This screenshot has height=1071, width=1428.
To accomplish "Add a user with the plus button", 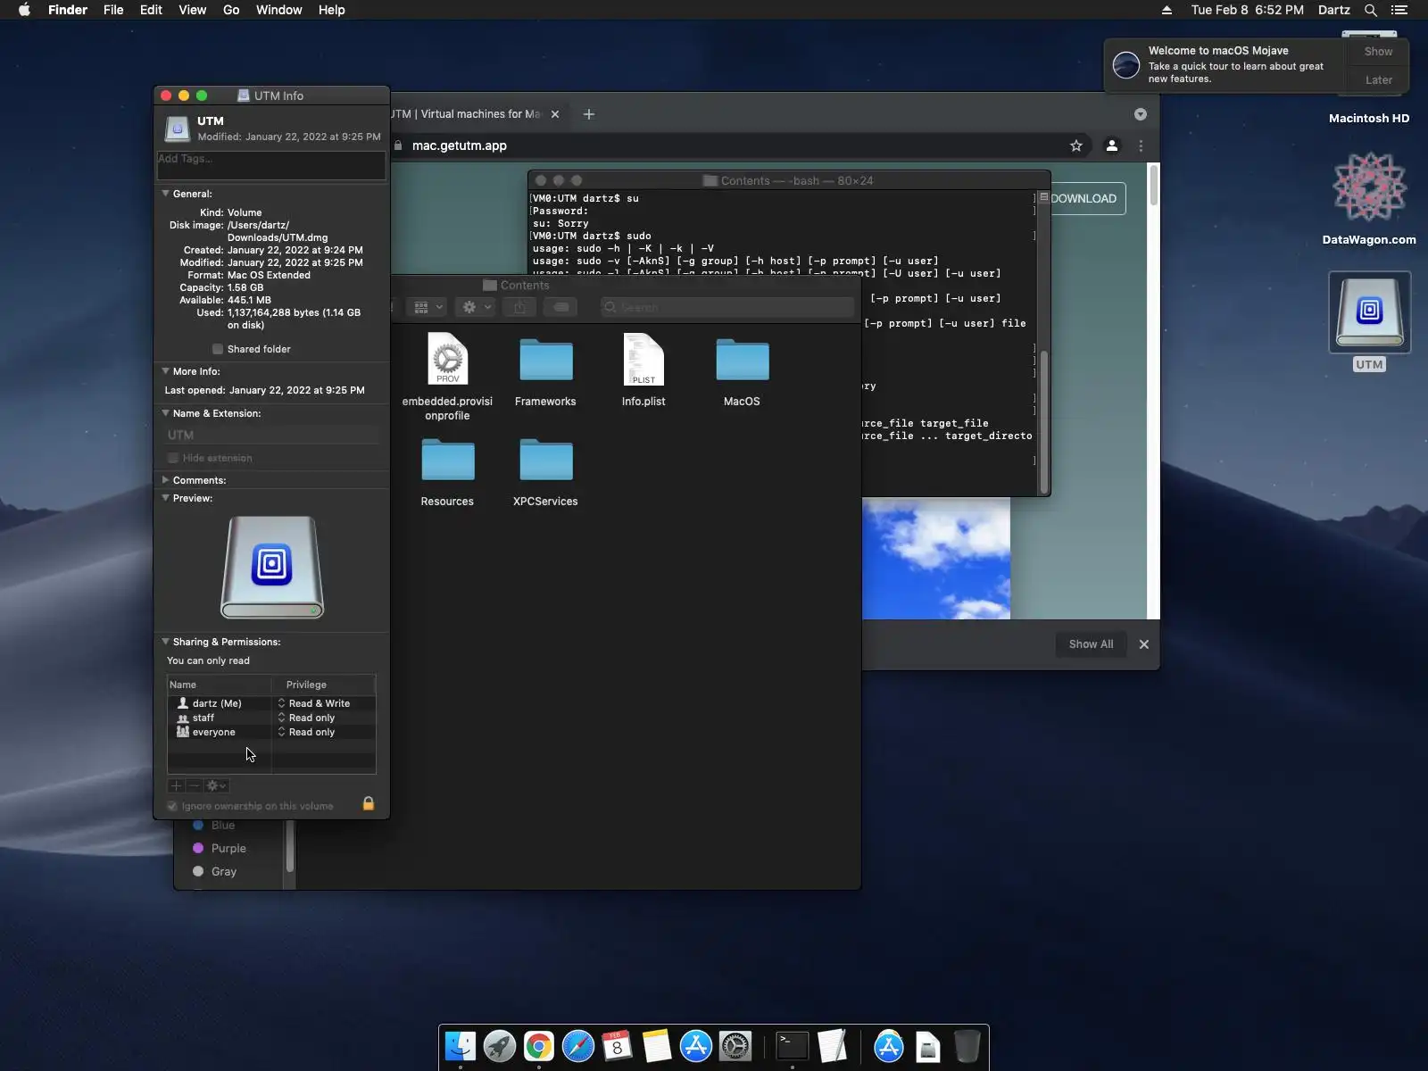I will pyautogui.click(x=176, y=785).
